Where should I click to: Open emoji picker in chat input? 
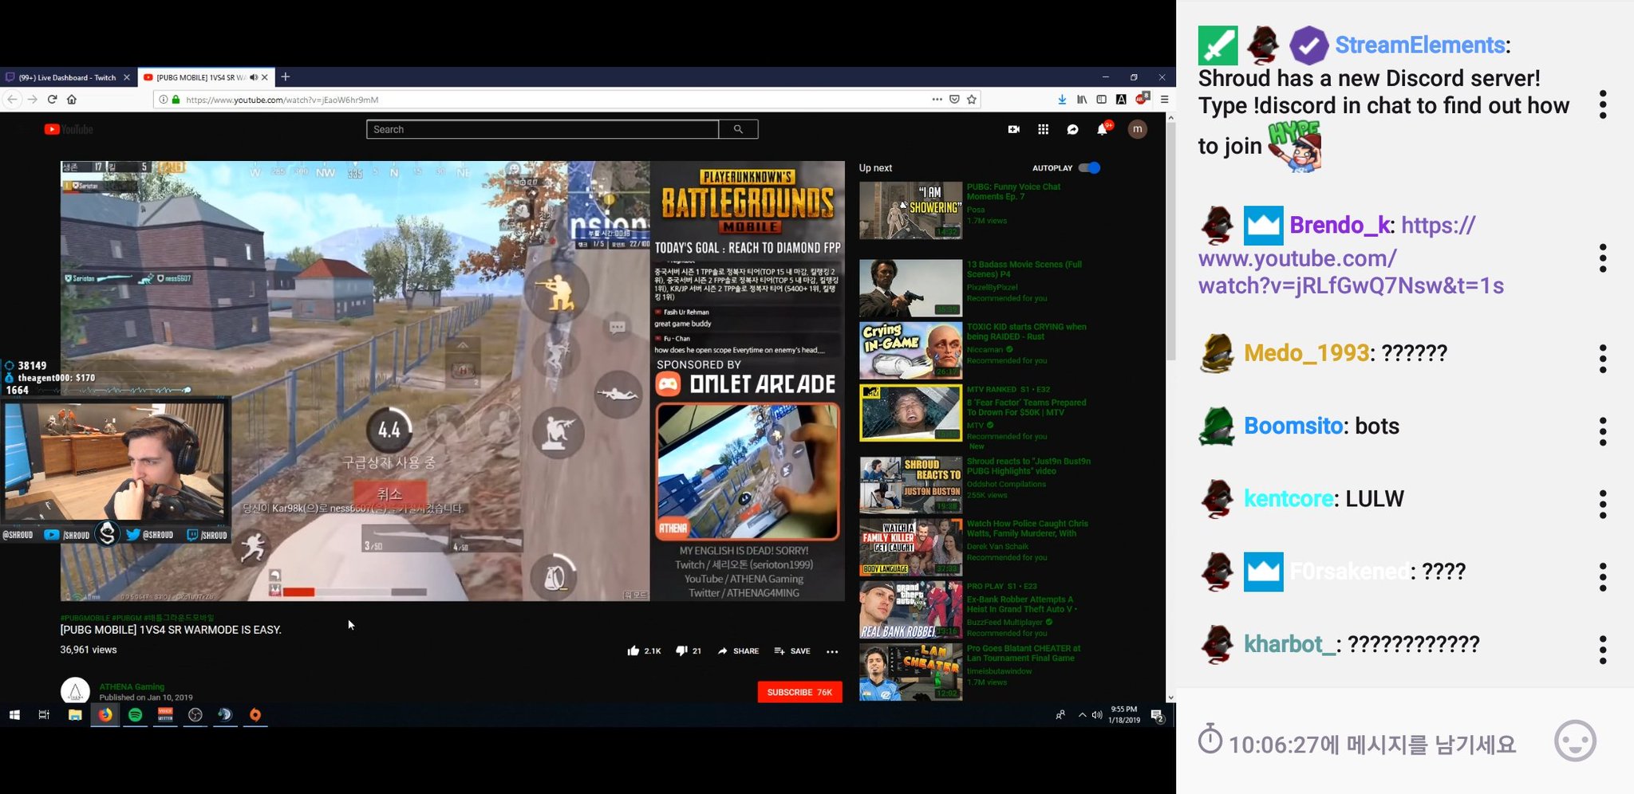[x=1575, y=741]
